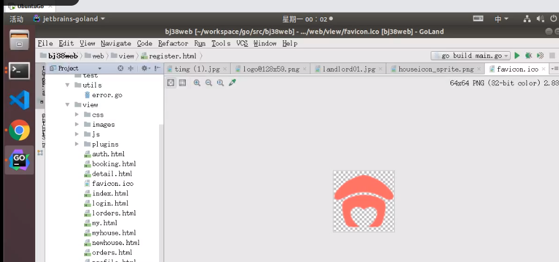Close the timg (1).jpg tab
The width and height of the screenshot is (559, 262).
coord(224,69)
